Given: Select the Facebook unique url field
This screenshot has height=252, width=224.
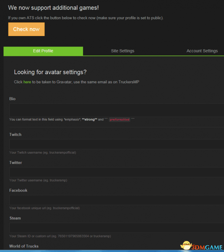Looking at the screenshot, I should (117, 200).
